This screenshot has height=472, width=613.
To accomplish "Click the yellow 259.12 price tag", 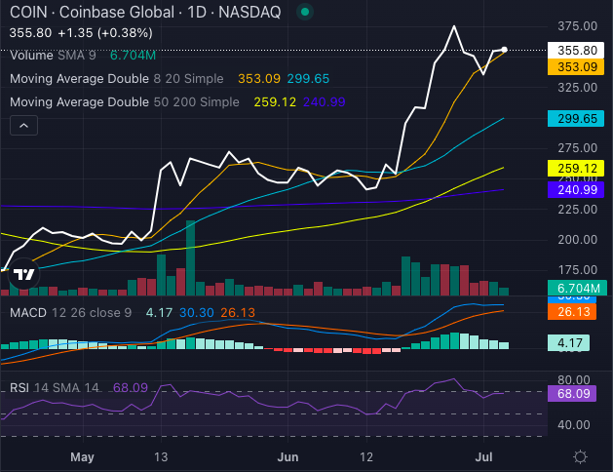I will pos(576,169).
